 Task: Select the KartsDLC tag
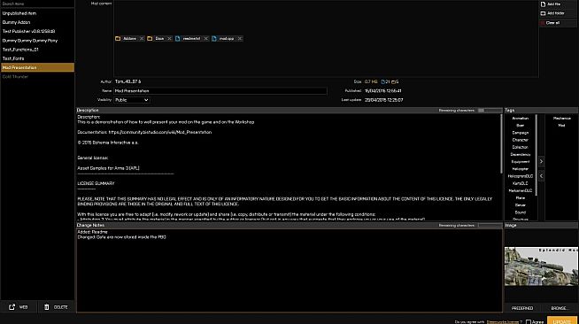520,183
